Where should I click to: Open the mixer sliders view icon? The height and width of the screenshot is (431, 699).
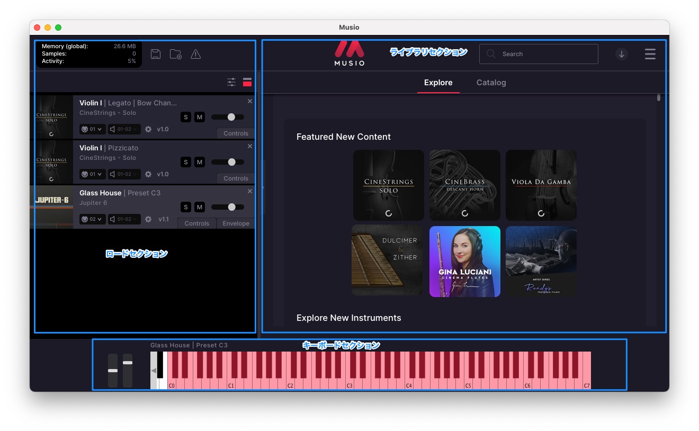coord(231,82)
